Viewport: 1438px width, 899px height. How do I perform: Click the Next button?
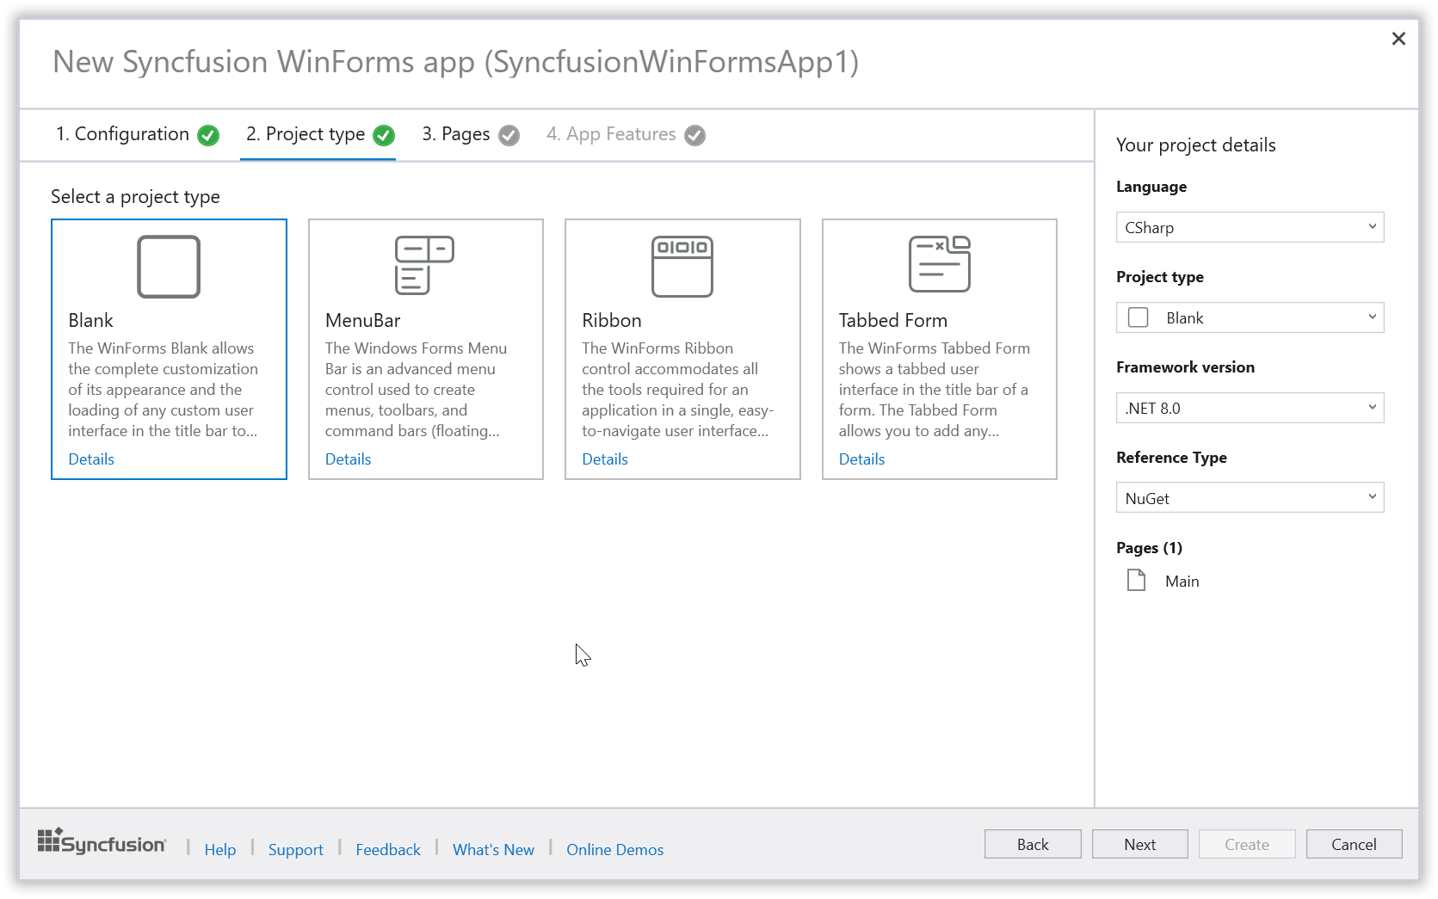(x=1139, y=844)
